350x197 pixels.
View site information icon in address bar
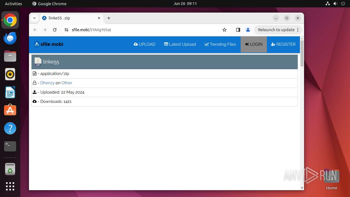click(x=66, y=30)
